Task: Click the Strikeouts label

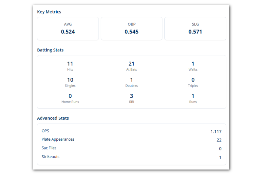Action: (50, 157)
